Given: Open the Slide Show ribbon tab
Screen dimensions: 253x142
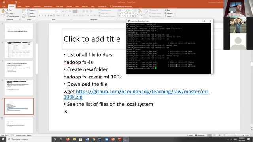Looking at the screenshot, I should 59,6.
